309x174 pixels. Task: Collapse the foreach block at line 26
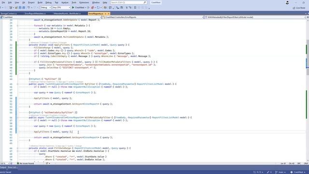[17, 26]
